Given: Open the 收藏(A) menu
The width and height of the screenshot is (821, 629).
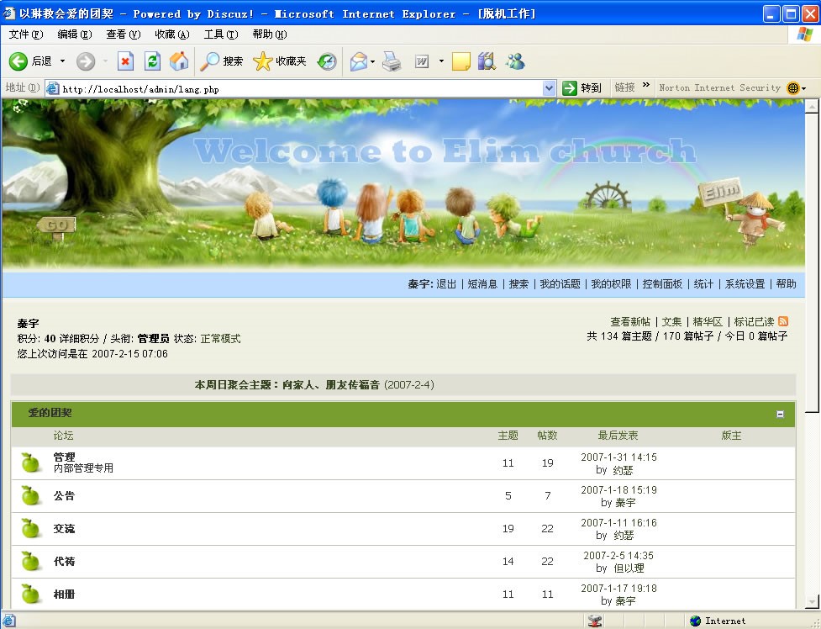Looking at the screenshot, I should (171, 34).
